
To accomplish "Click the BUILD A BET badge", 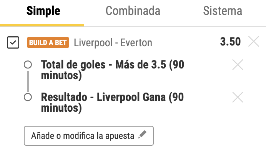I will pos(48,42).
